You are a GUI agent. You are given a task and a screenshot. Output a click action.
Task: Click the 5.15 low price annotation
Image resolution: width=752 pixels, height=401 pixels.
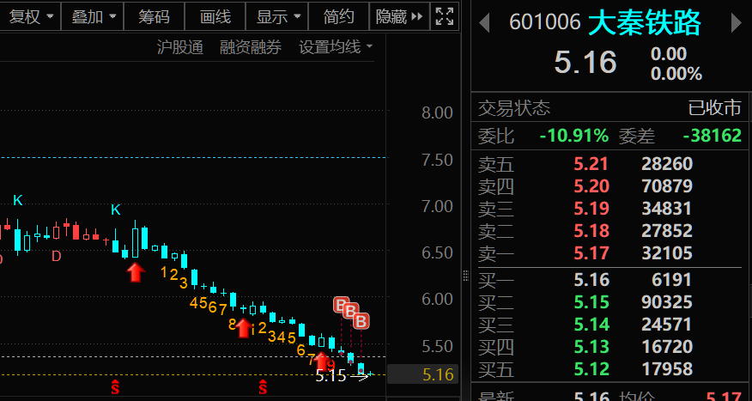tap(331, 375)
